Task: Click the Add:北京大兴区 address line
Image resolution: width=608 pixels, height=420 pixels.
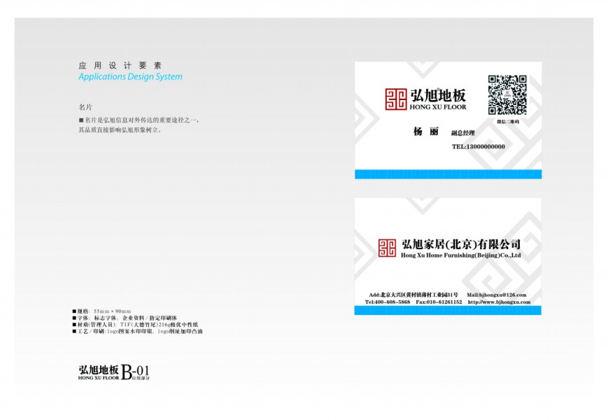Action: pyautogui.click(x=413, y=295)
